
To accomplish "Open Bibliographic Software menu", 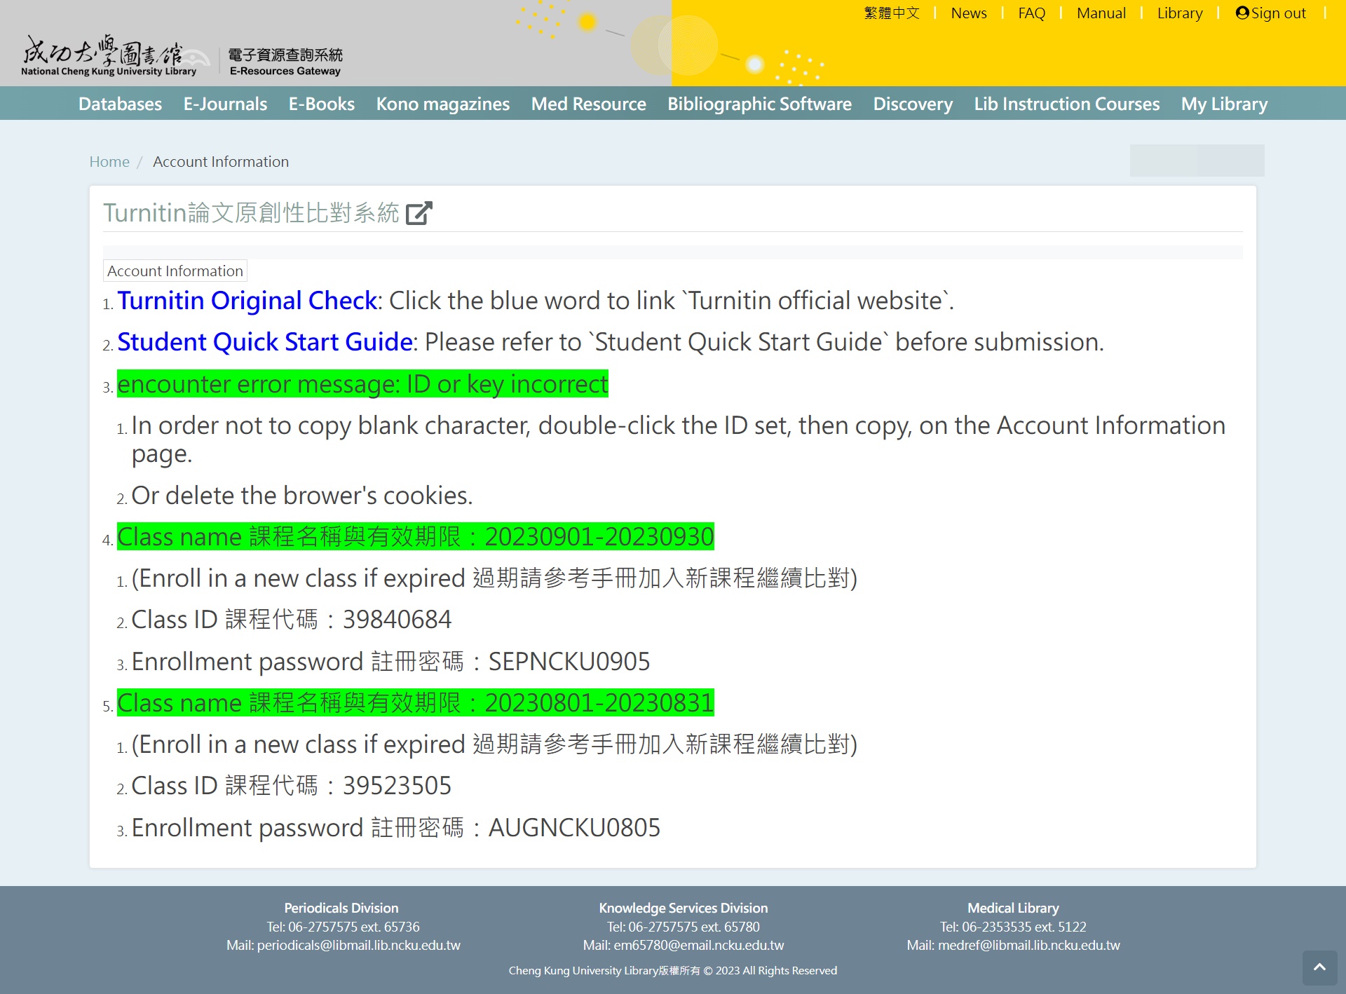I will pos(759,104).
